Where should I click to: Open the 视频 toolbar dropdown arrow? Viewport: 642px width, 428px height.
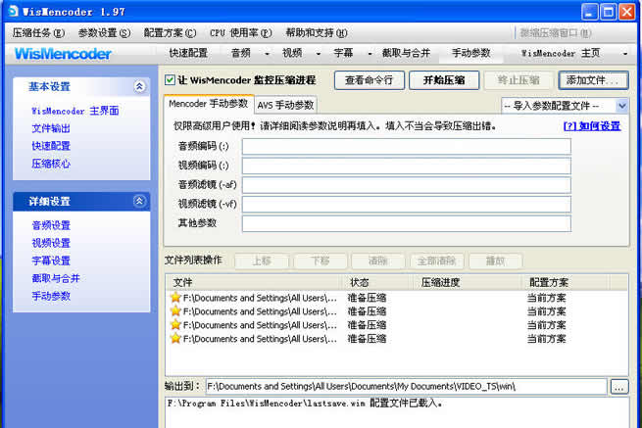319,54
